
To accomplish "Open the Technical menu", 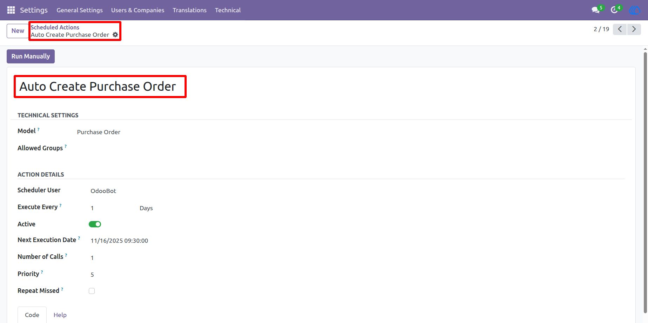I will 228,10.
